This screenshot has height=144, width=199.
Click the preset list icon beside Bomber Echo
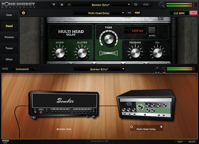(x=69, y=5)
